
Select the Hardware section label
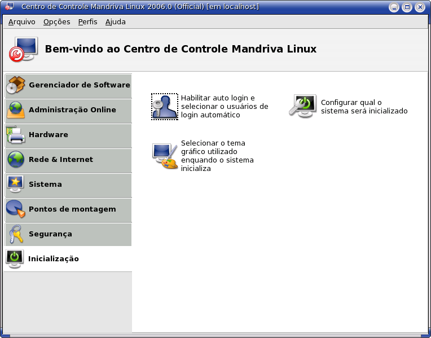point(49,135)
